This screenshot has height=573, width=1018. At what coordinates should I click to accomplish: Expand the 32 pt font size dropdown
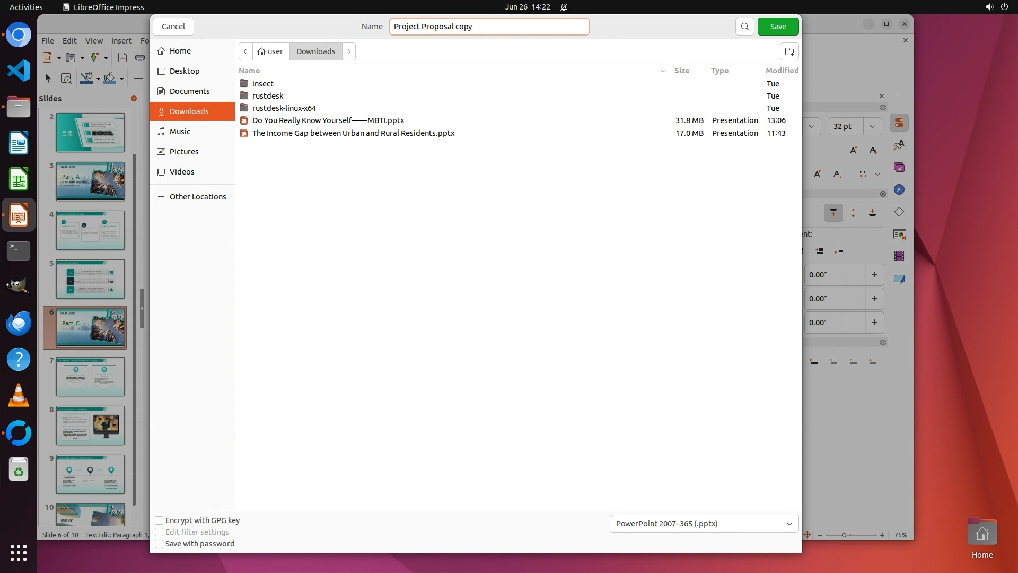point(873,126)
